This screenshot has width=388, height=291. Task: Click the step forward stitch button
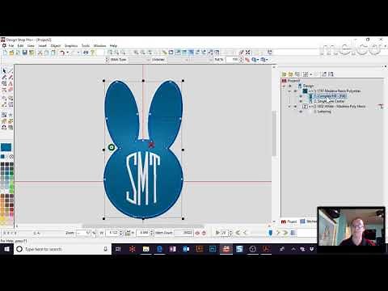tap(279, 233)
